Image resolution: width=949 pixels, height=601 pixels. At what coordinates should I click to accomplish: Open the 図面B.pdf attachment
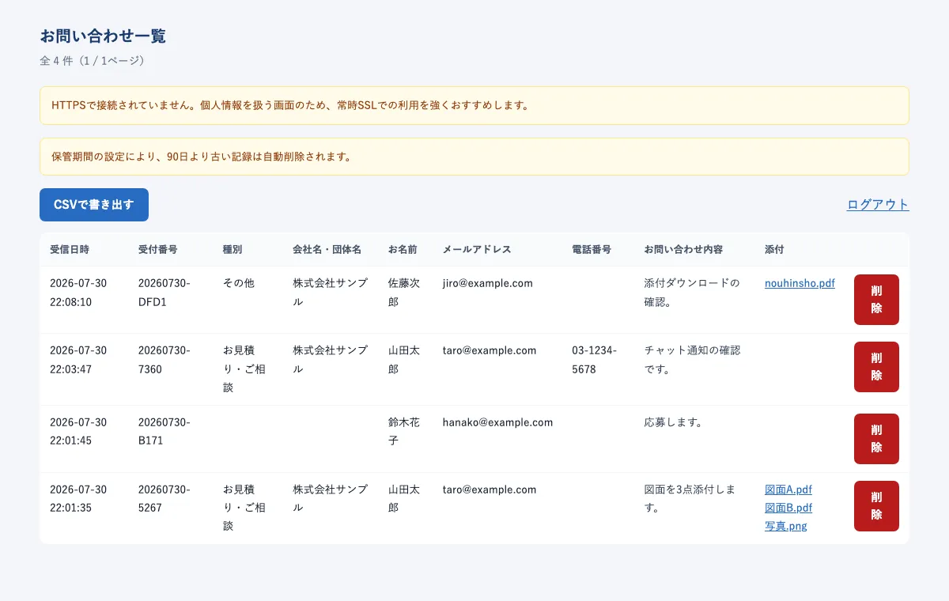point(788,508)
